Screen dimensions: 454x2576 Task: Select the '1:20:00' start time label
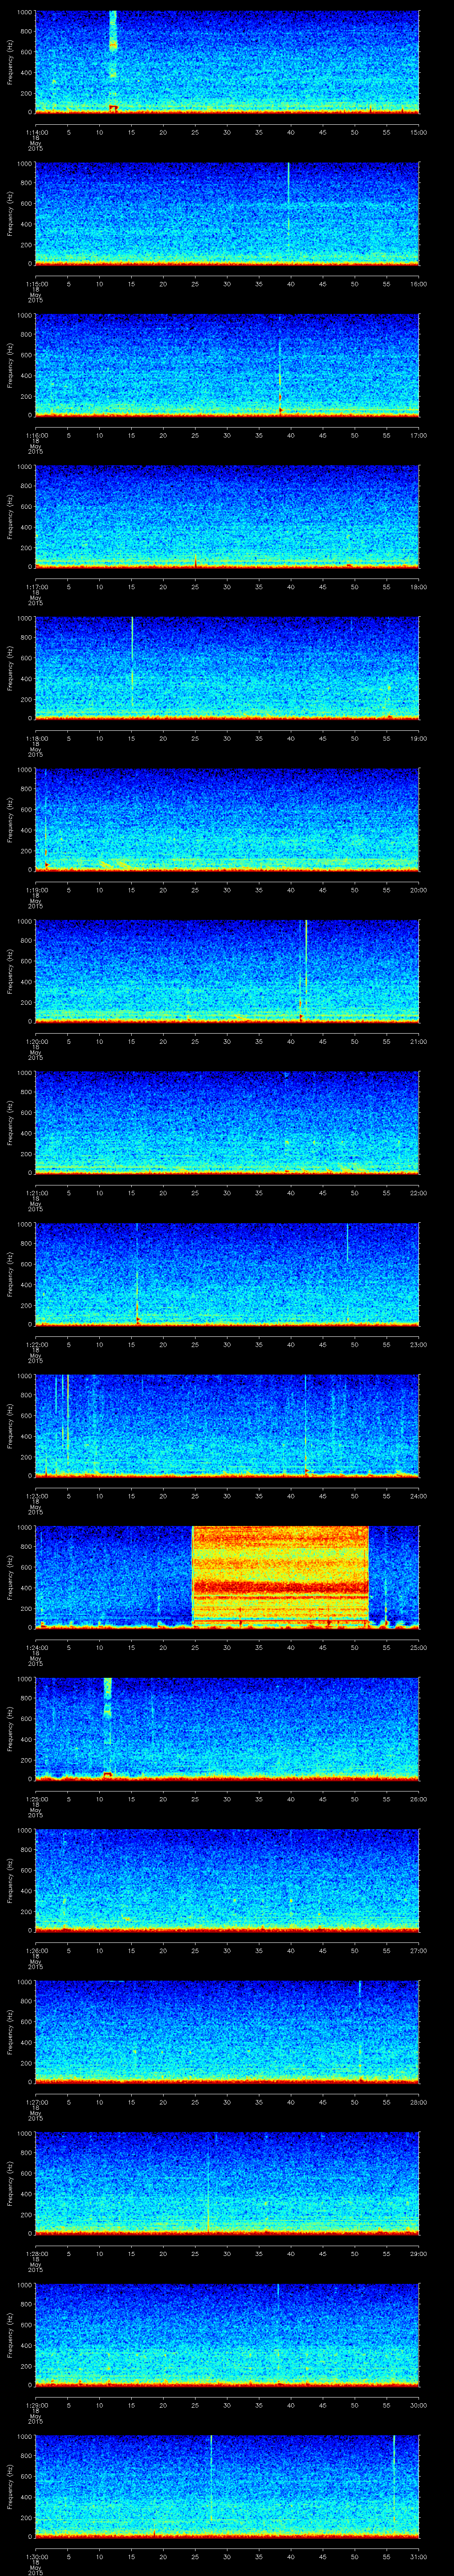tap(36, 1041)
